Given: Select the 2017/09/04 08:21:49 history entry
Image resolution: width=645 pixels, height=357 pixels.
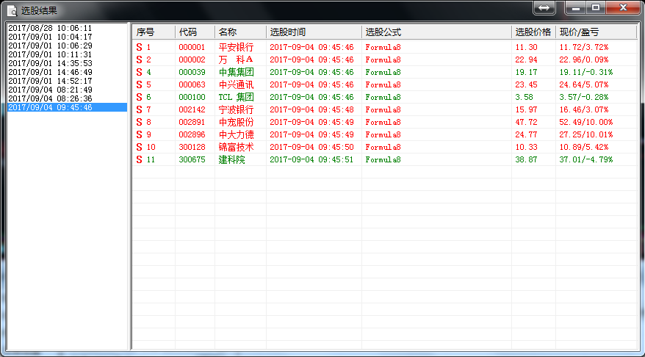Looking at the screenshot, I should [67, 90].
